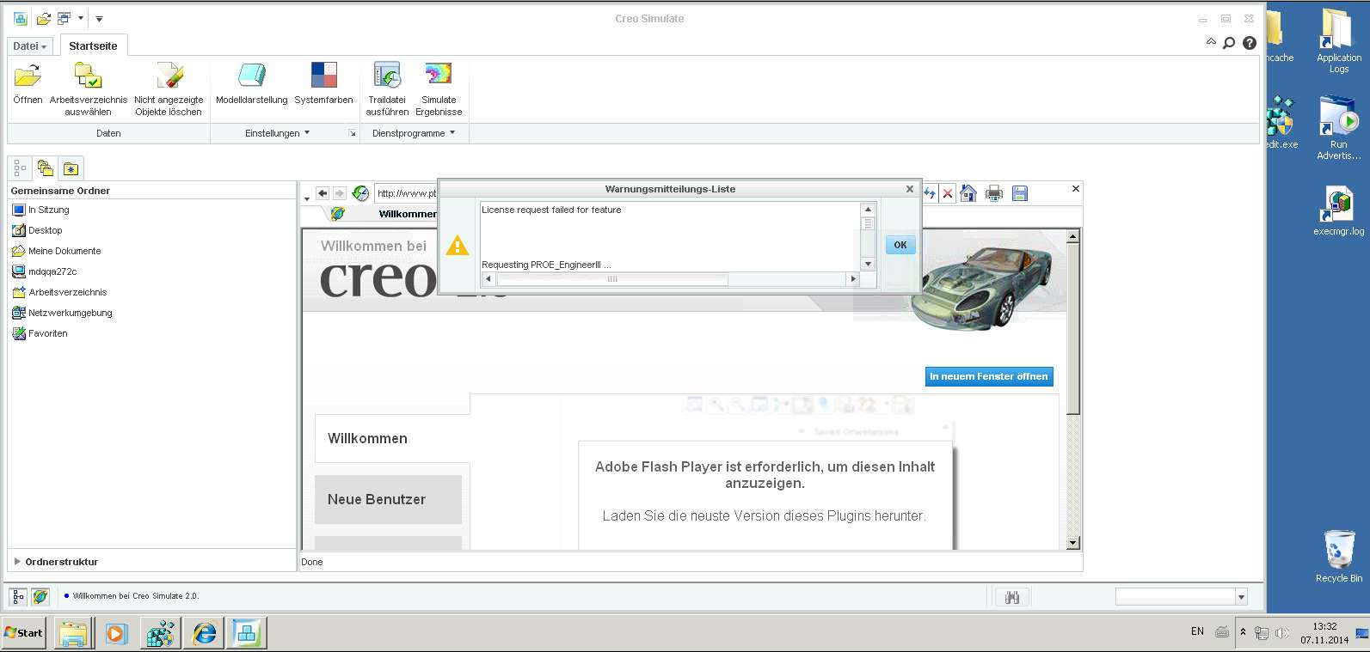Switch to the favorites navigator tab
This screenshot has height=652, width=1370.
pos(71,168)
